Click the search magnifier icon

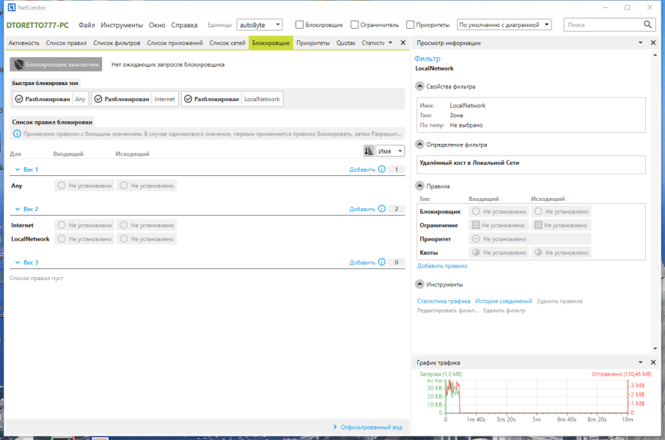click(x=647, y=25)
